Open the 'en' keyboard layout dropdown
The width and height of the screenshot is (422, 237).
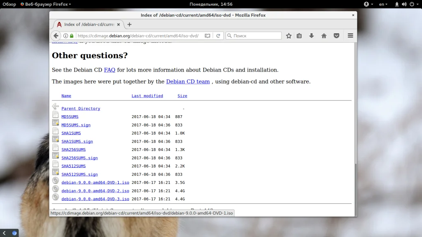point(383,4)
